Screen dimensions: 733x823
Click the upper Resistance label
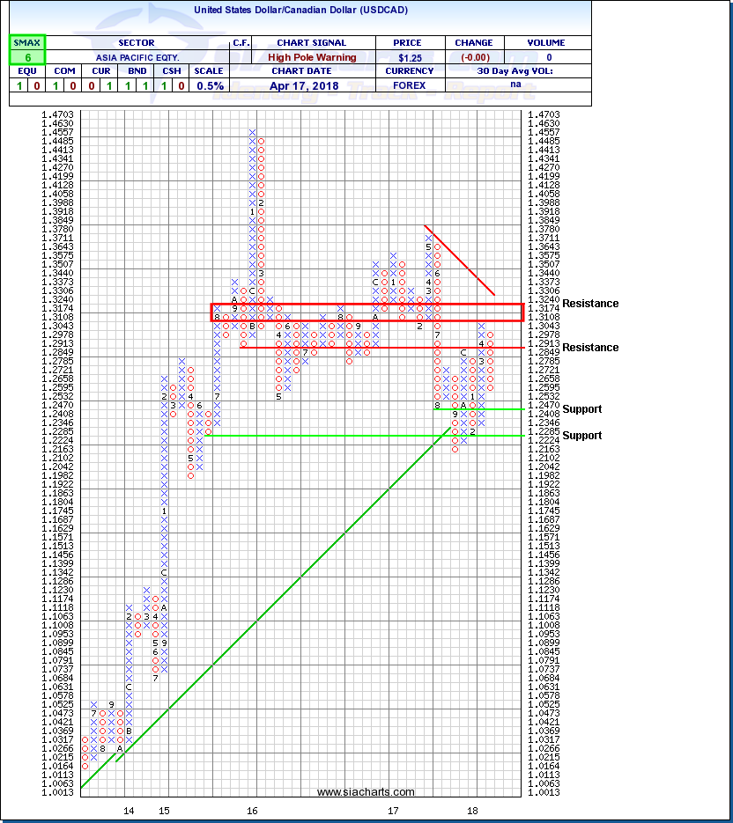tap(590, 304)
